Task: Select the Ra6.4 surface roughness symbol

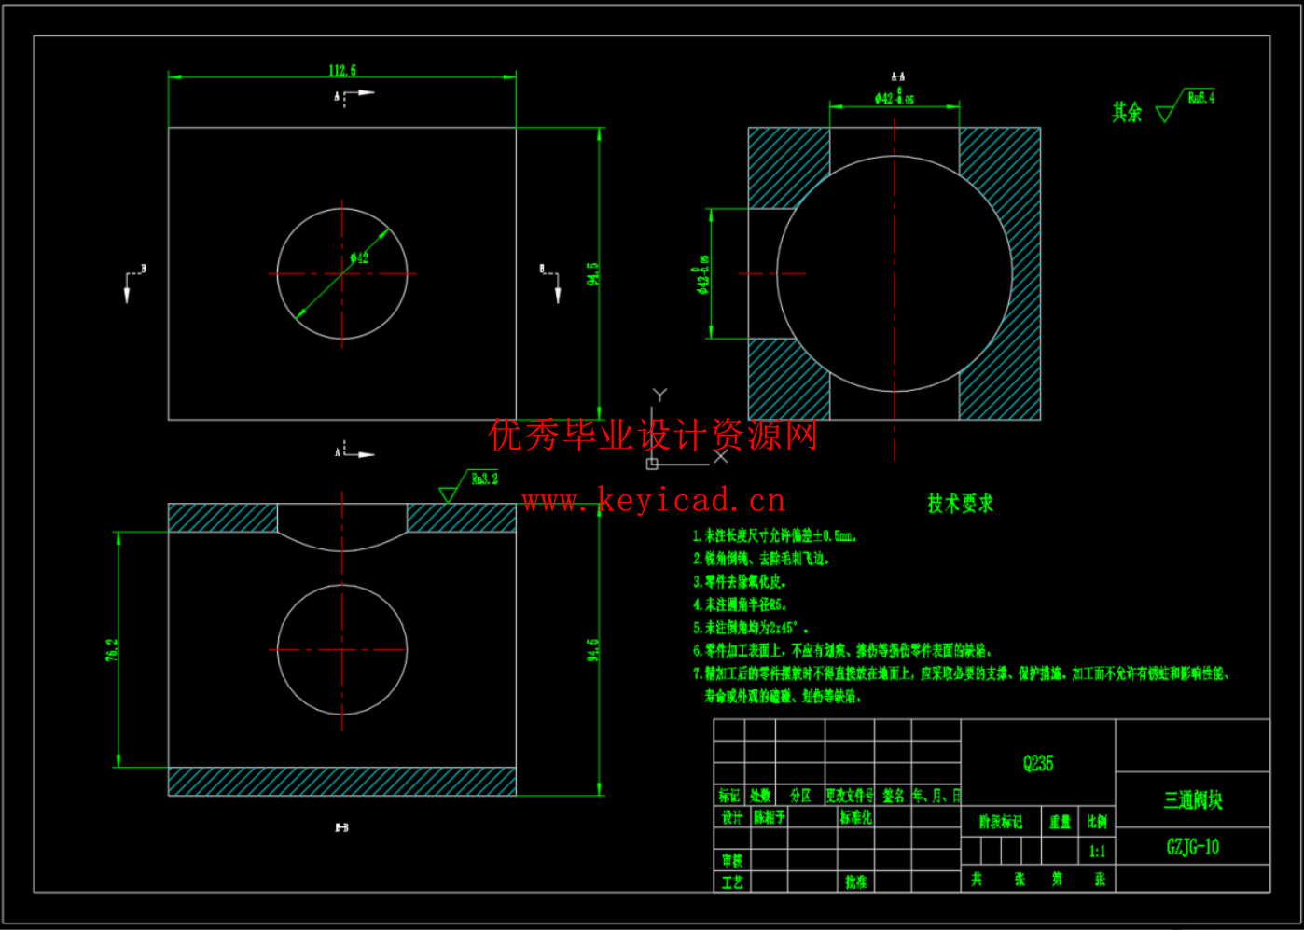Action: click(x=1186, y=104)
